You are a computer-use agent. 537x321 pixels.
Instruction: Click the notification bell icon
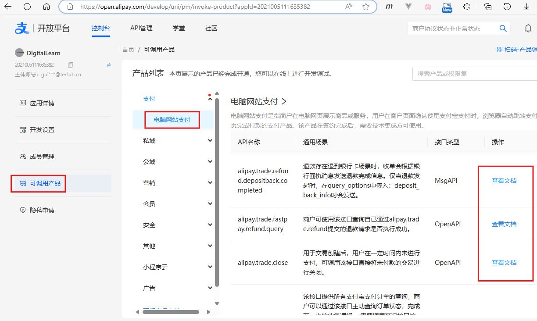click(x=528, y=29)
